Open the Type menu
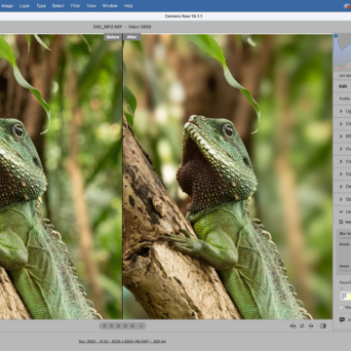351x351 pixels. coord(41,6)
